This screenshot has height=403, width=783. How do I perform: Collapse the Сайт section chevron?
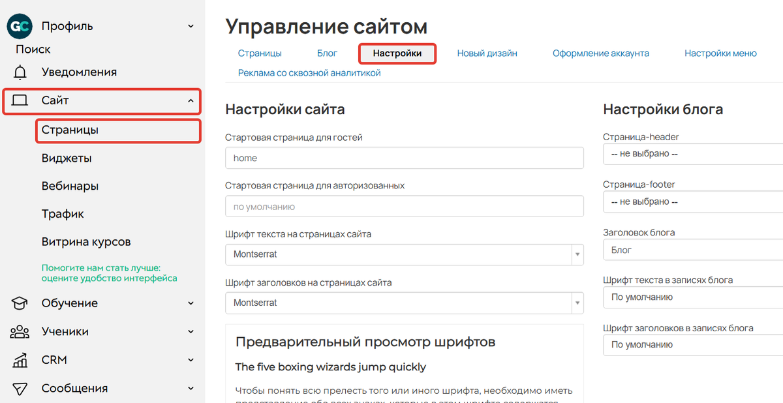pos(191,101)
